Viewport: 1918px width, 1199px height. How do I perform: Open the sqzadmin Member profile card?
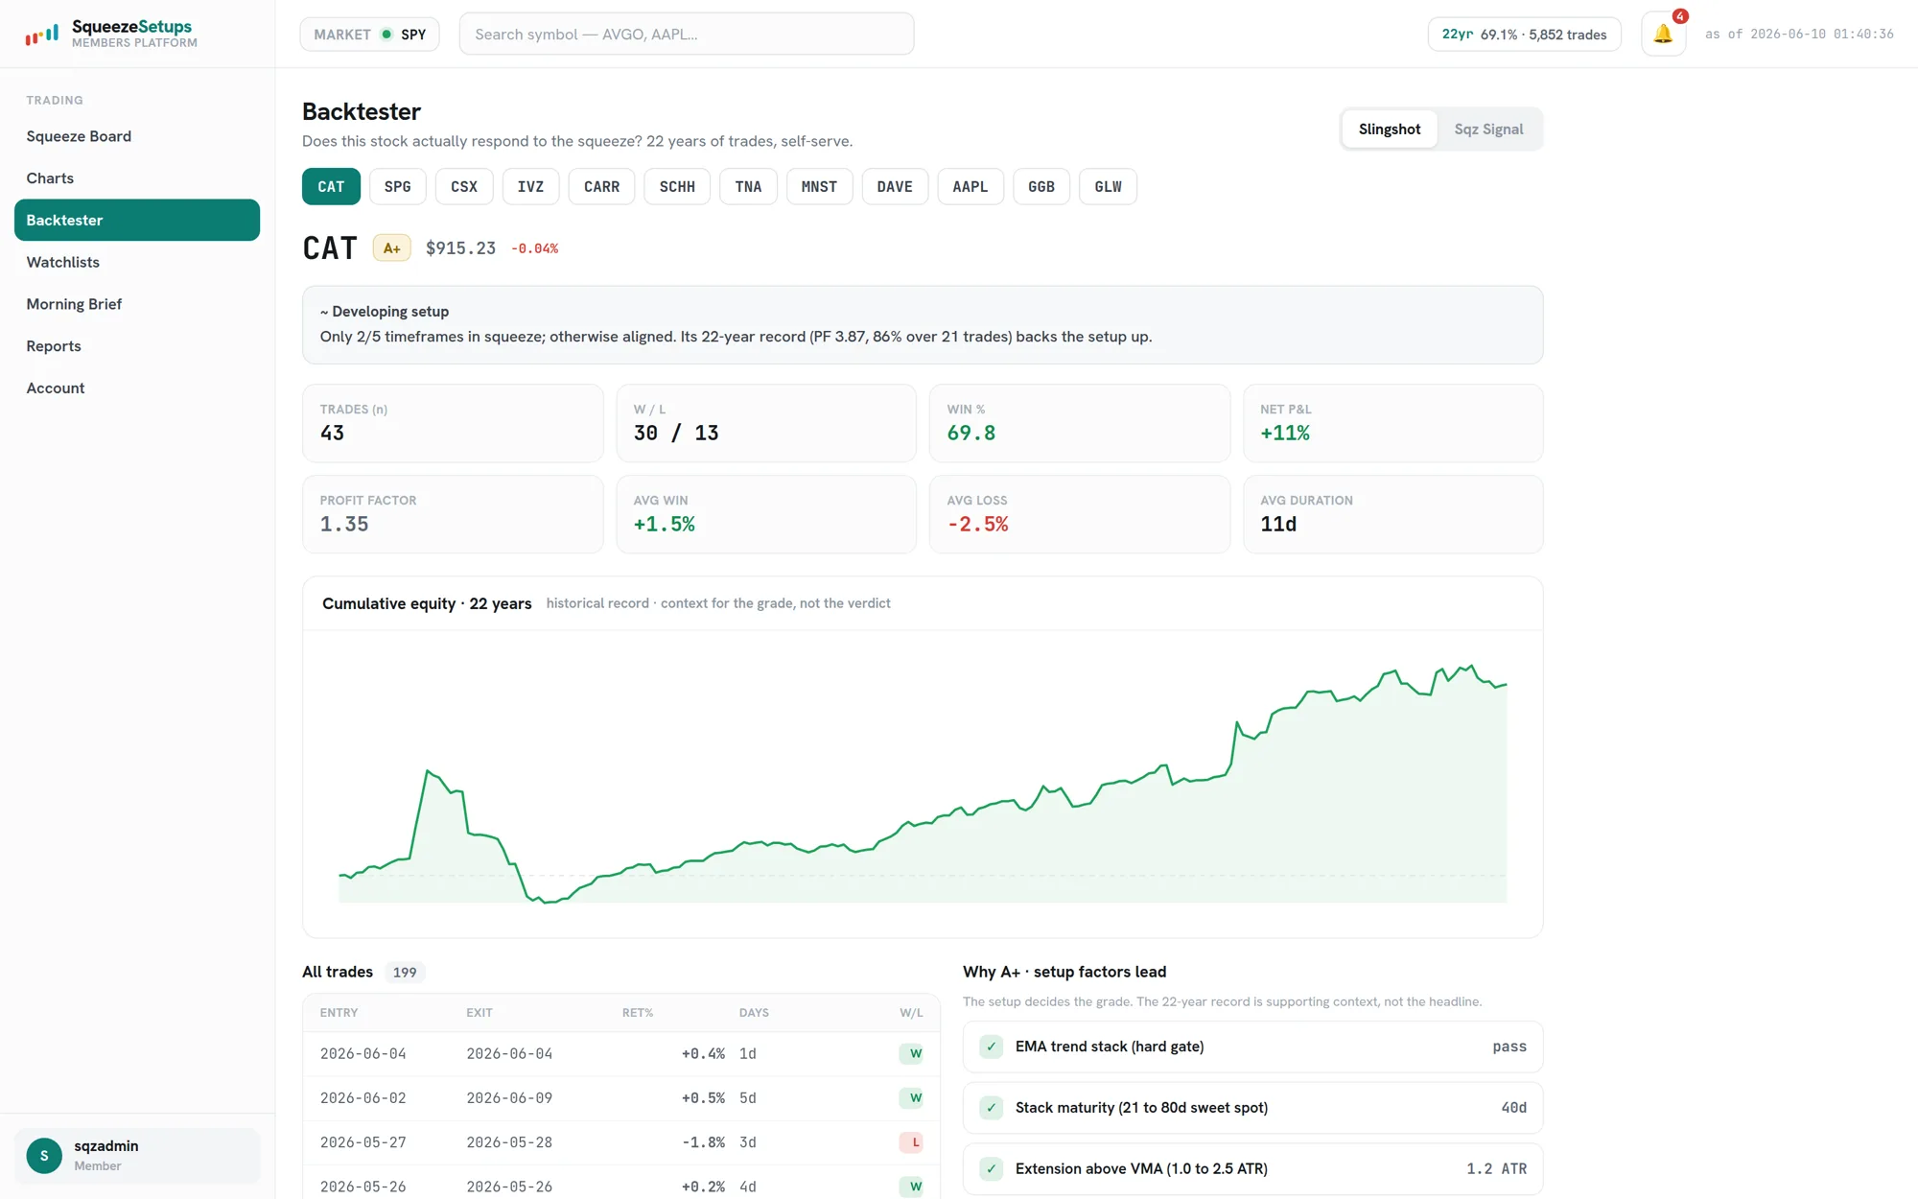pyautogui.click(x=137, y=1155)
